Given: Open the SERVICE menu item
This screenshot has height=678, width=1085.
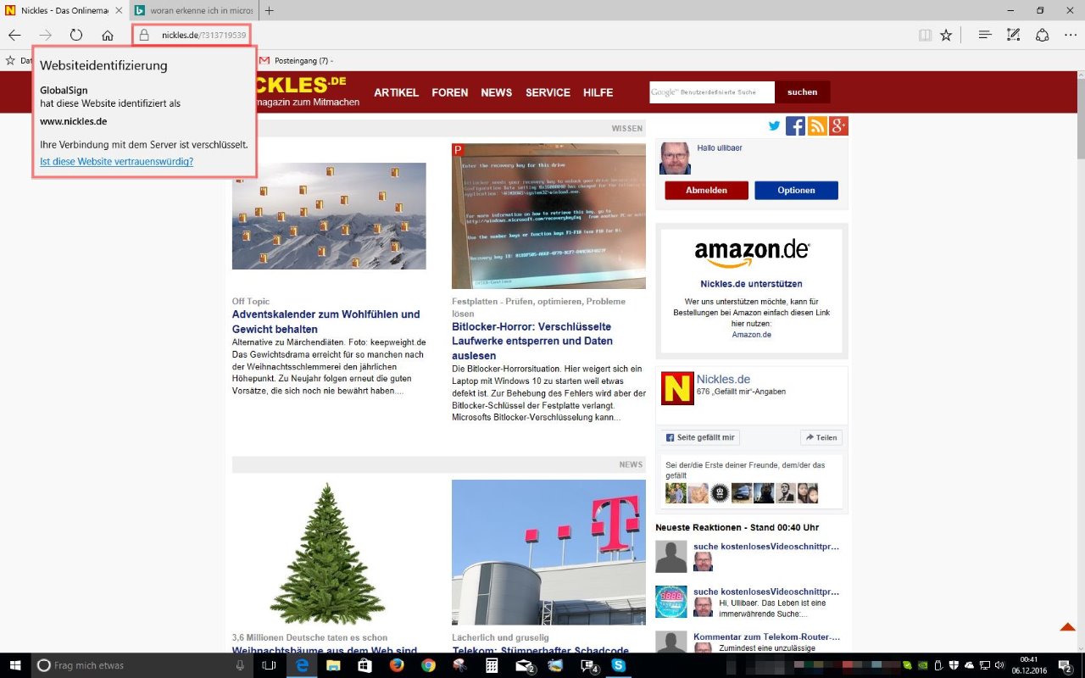Looking at the screenshot, I should tap(548, 92).
